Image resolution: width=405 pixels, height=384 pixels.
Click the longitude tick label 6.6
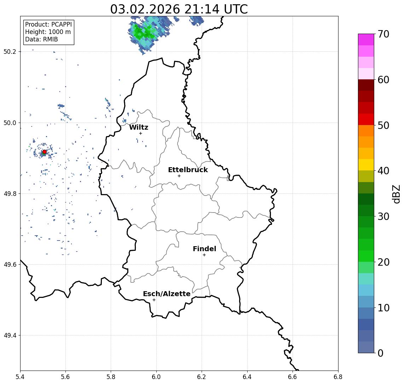pos(293,377)
